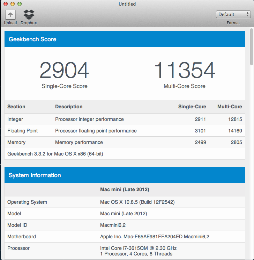
Task: Click 'Memory performance' description text
Action: pos(79,142)
